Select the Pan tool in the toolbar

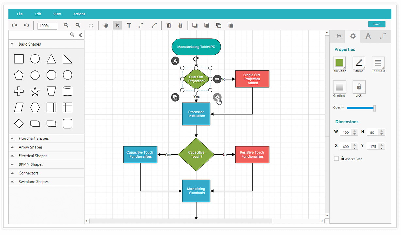(x=106, y=25)
